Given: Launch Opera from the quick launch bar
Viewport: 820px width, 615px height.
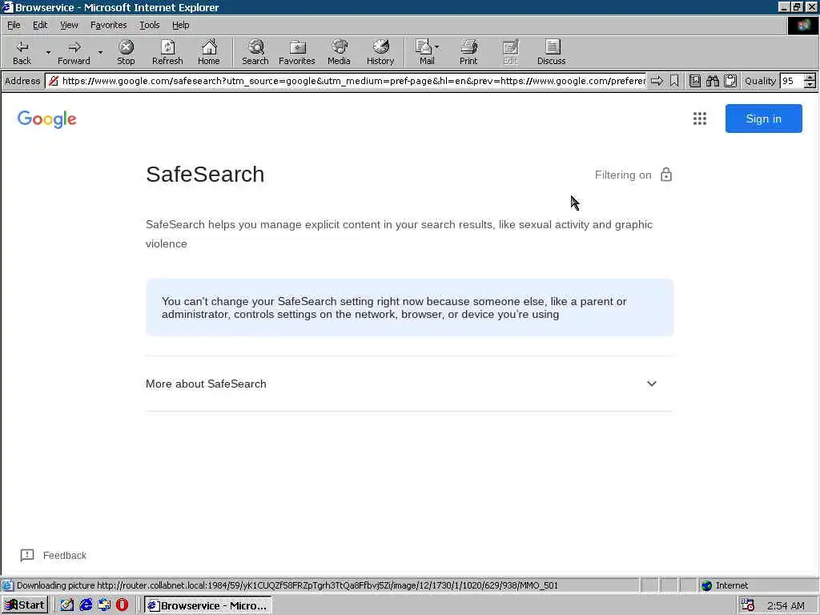Looking at the screenshot, I should [122, 605].
